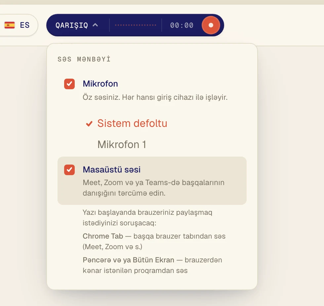324x306 pixels.
Task: Uncheck the Masaüstü səsi checkbox
Action: tap(69, 170)
